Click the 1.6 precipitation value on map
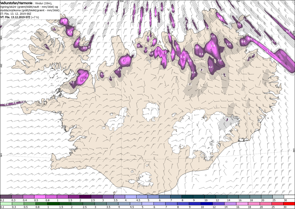 pyautogui.click(x=182, y=57)
